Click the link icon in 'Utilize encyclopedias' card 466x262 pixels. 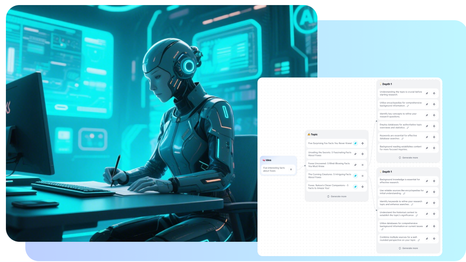(x=408, y=106)
